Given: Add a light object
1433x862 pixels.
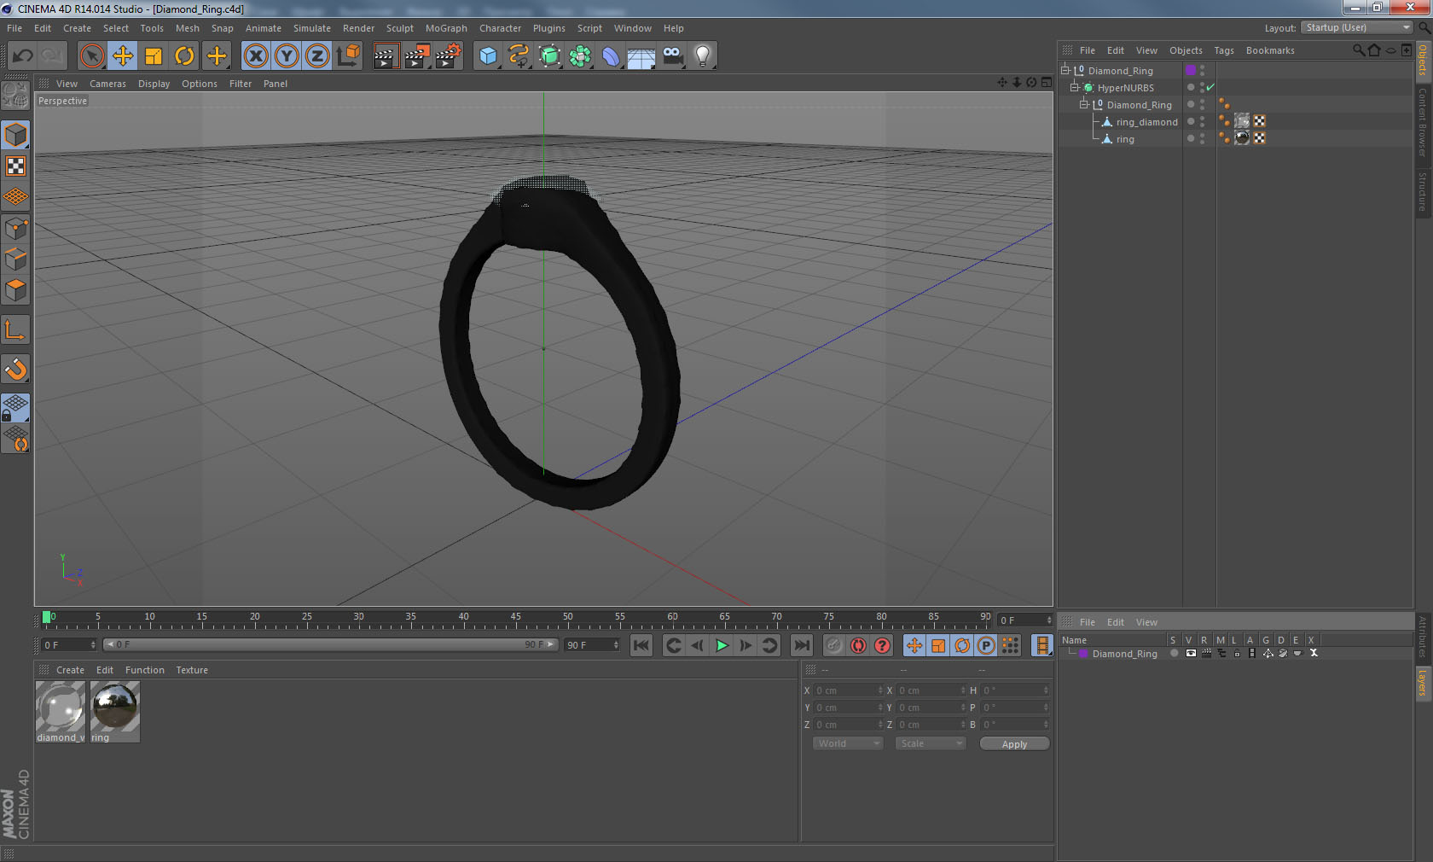Looking at the screenshot, I should pos(703,56).
